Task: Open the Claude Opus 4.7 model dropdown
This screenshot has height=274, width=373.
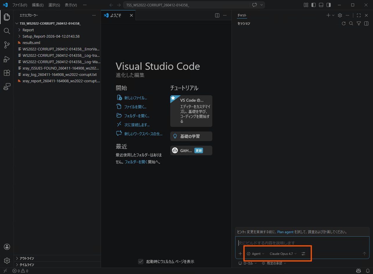Action: tap(283, 254)
